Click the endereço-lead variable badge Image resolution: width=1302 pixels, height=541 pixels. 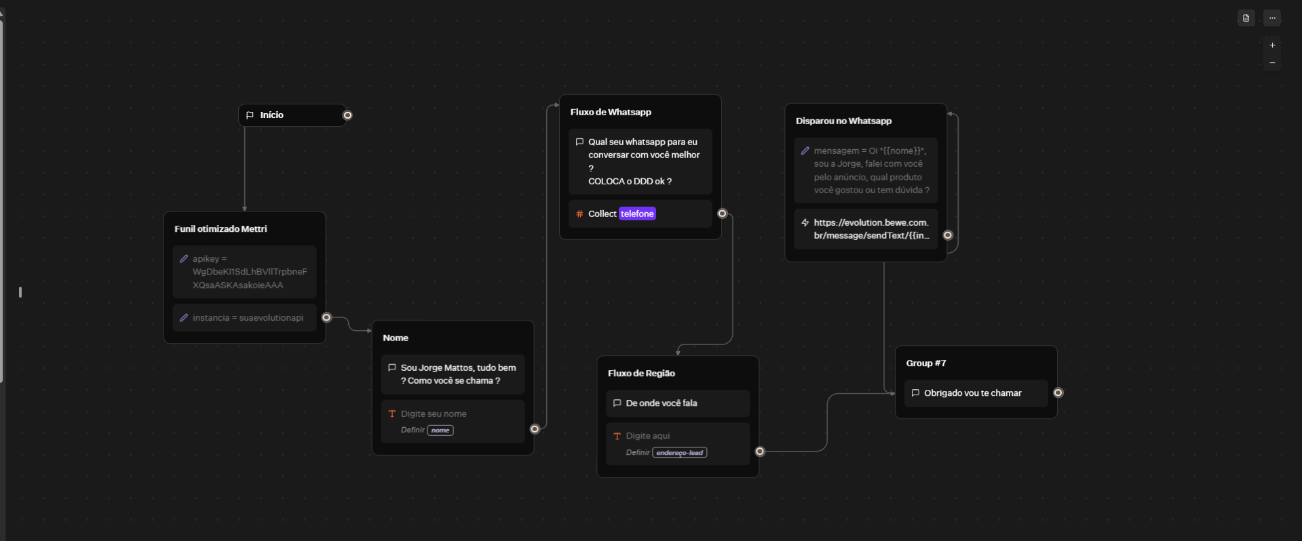[679, 453]
